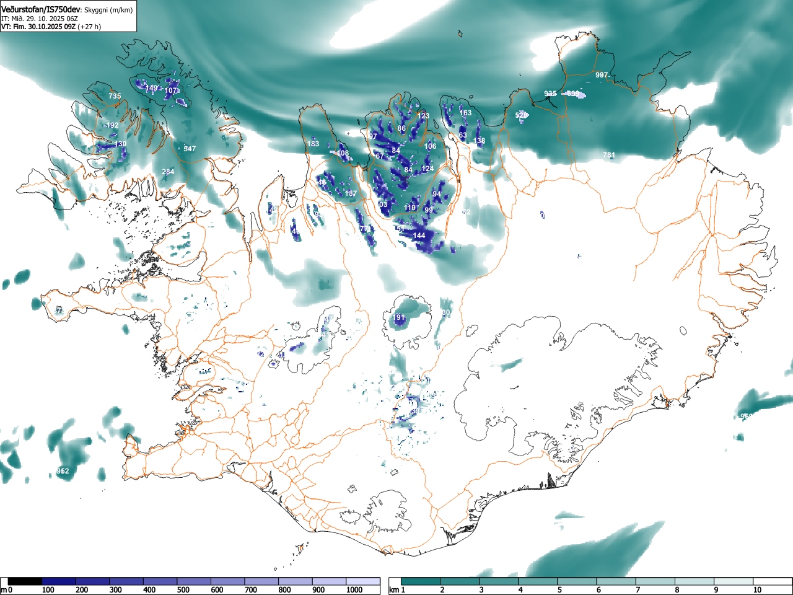Select the 124 map value
This screenshot has width=793, height=595.
427,169
